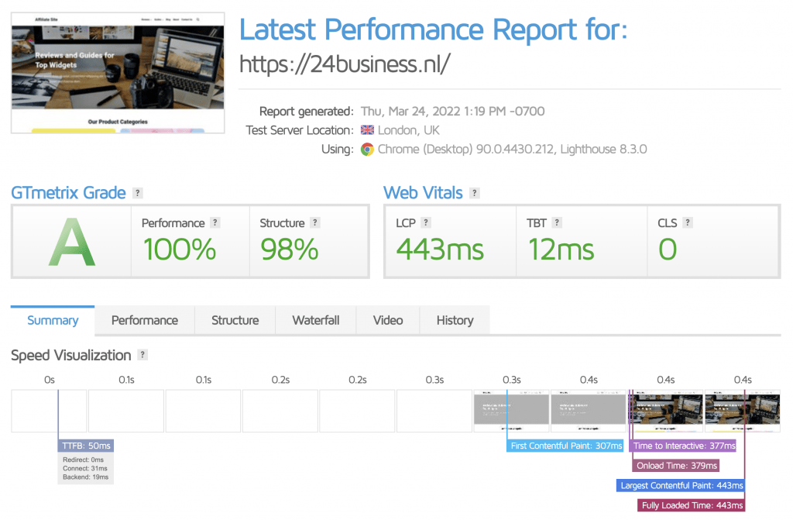Click the help icon next to Structure score
Screen dimensions: 793x520
(315, 222)
